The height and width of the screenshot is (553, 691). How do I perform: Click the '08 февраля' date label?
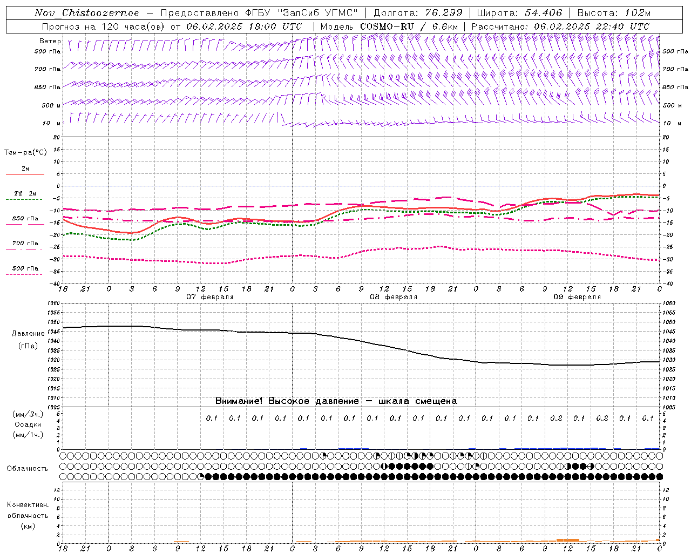[x=394, y=297]
